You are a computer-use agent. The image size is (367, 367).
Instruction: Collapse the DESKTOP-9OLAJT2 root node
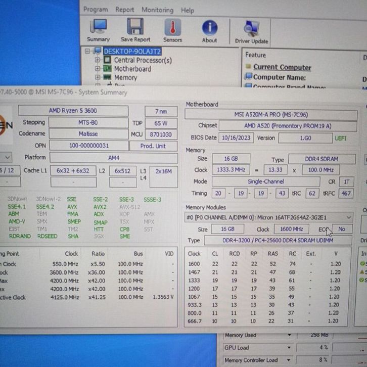88,51
